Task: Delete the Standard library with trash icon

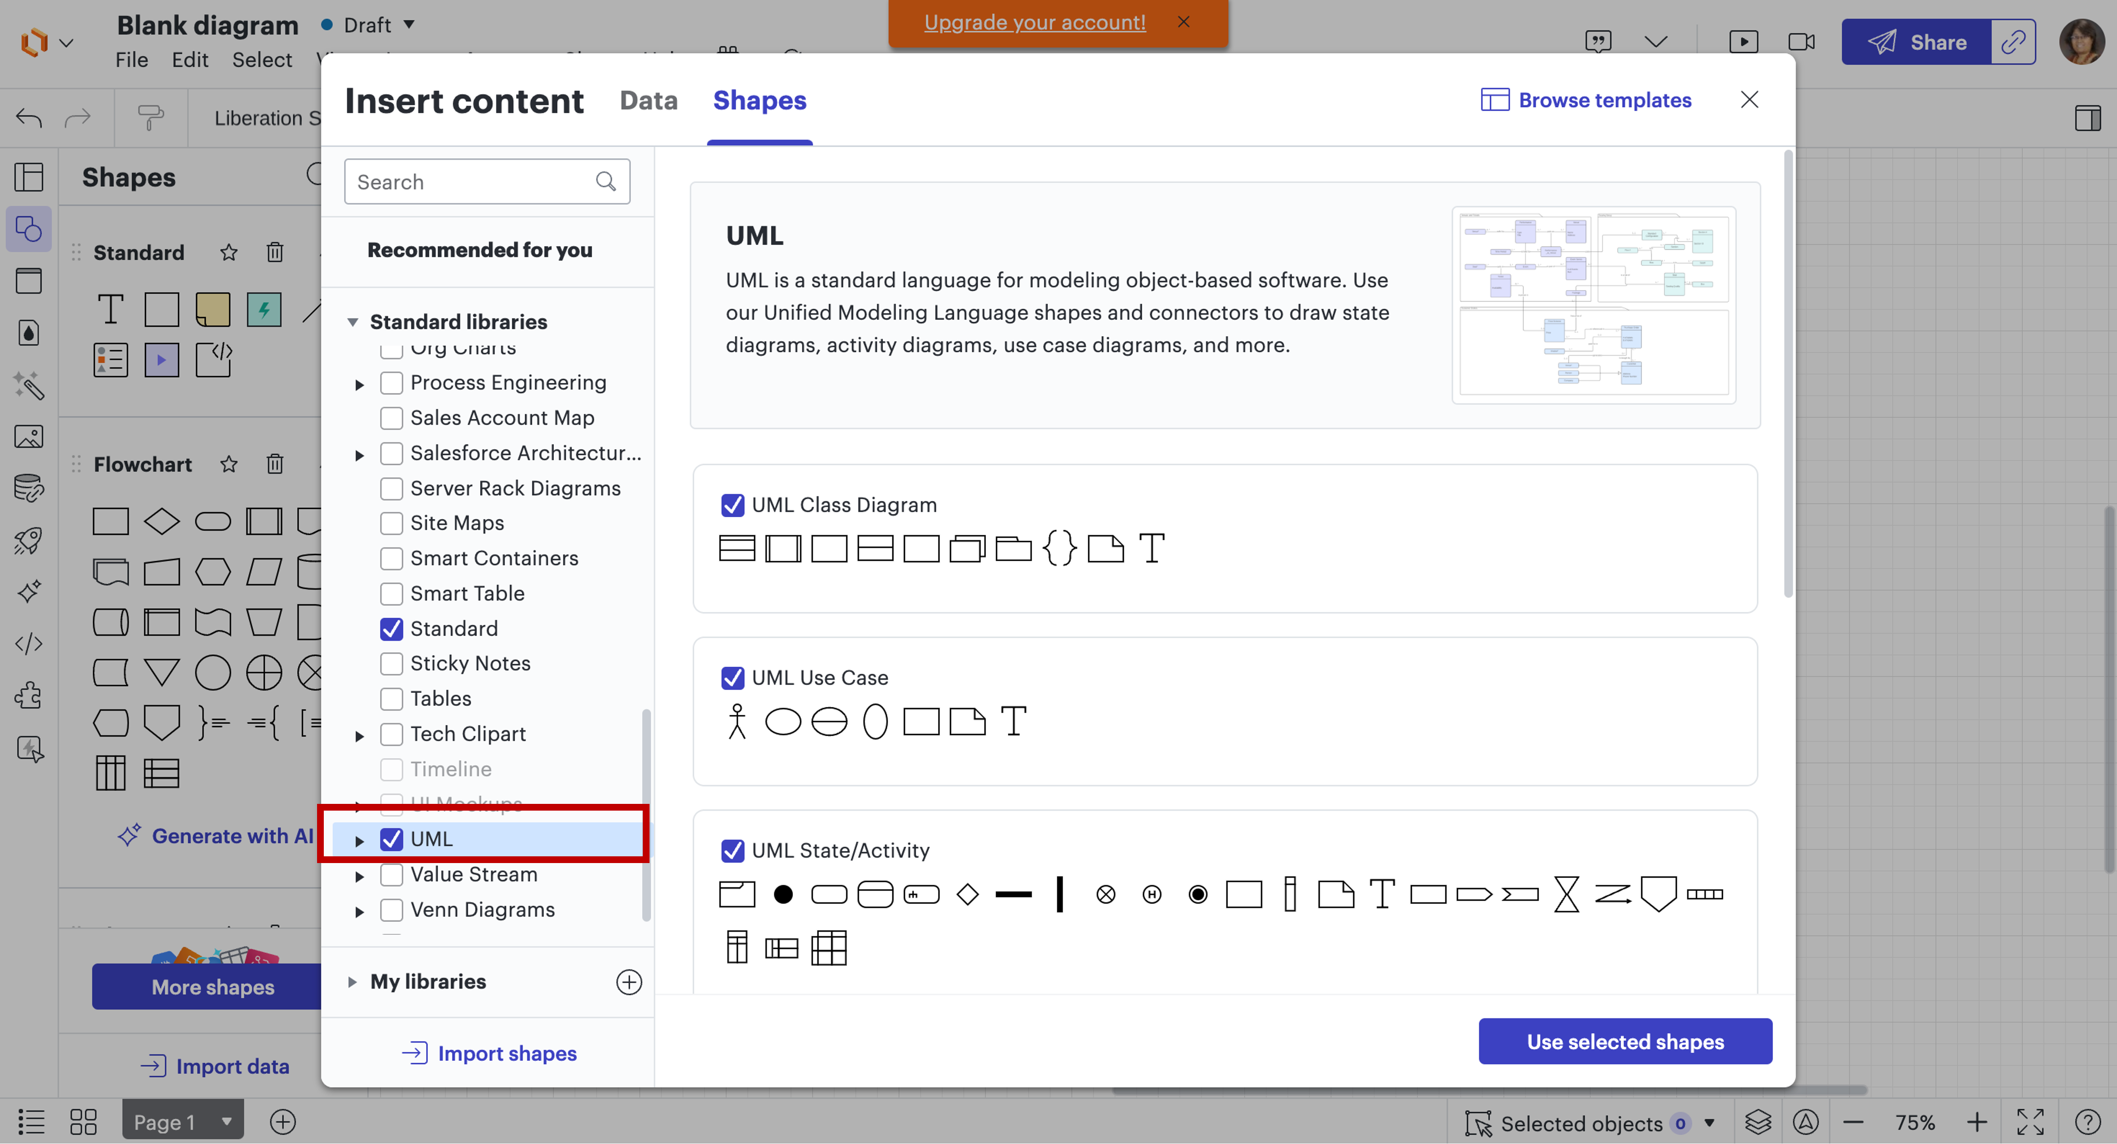Action: tap(274, 252)
